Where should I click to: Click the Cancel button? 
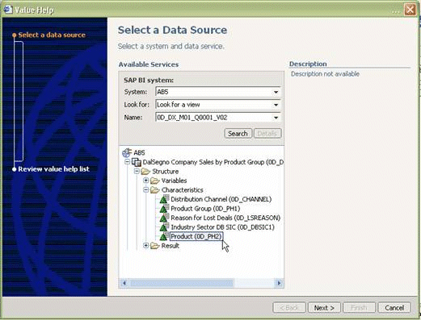click(x=394, y=308)
